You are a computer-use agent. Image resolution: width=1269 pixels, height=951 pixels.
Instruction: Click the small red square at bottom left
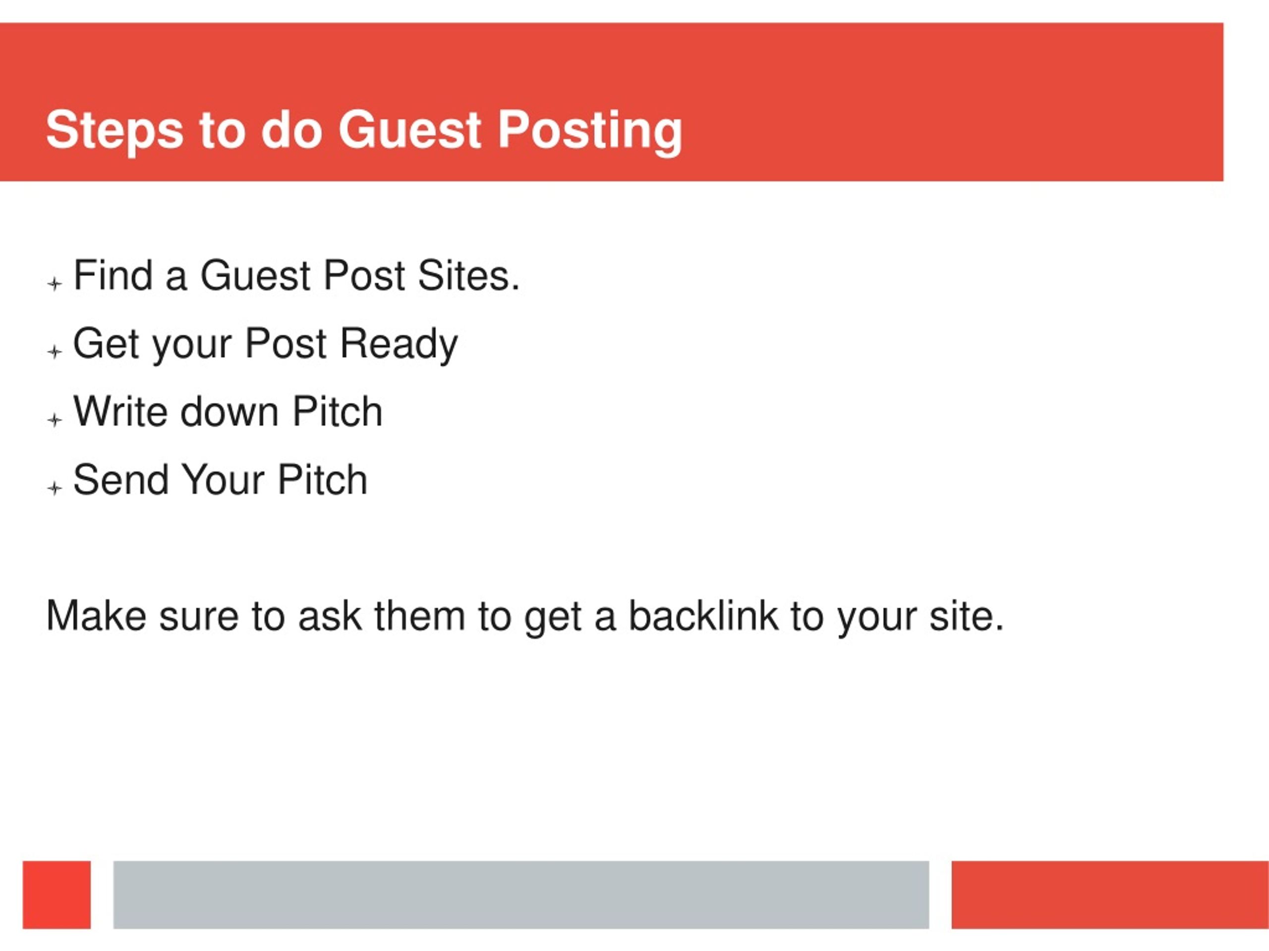click(x=57, y=894)
